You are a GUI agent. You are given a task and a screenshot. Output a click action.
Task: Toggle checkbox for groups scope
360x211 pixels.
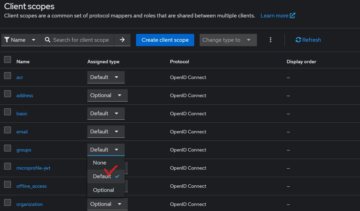8,148
